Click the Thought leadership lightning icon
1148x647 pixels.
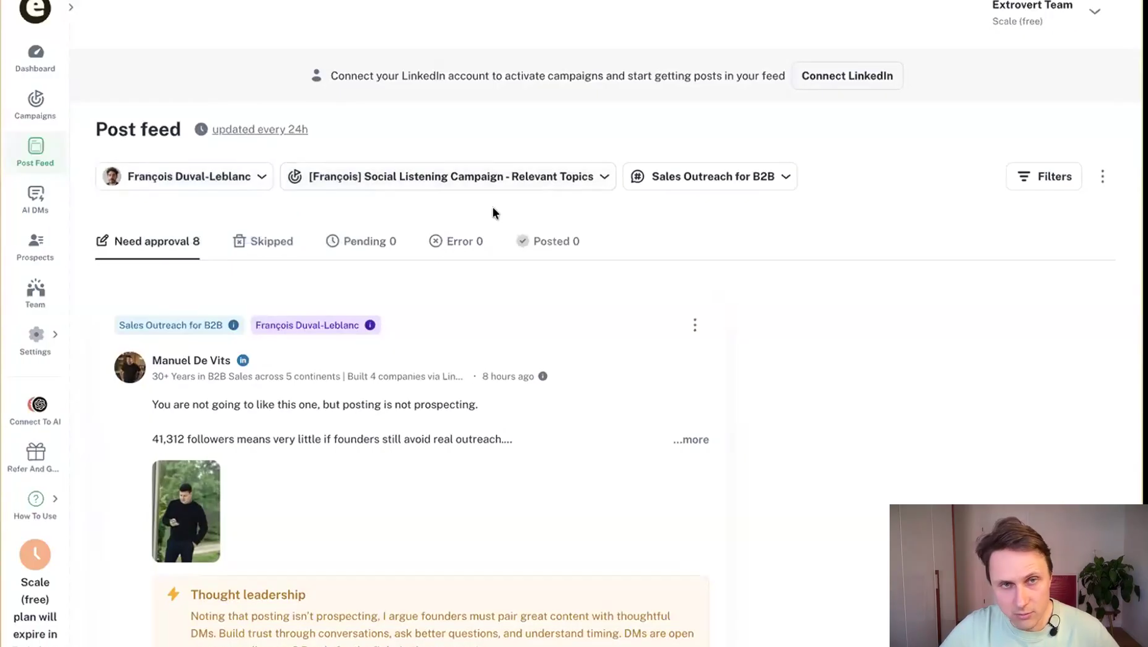(x=173, y=594)
